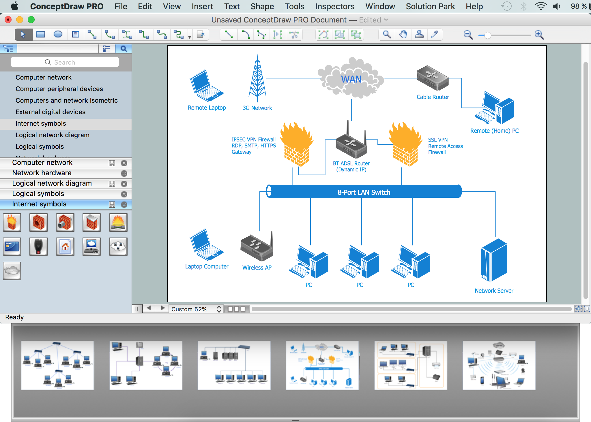Show the library tree view icon

8,49
